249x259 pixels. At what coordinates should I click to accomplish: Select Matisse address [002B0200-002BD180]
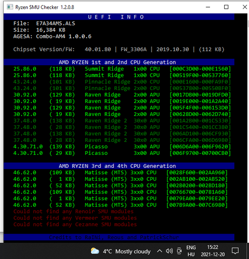pyautogui.click(x=197, y=186)
